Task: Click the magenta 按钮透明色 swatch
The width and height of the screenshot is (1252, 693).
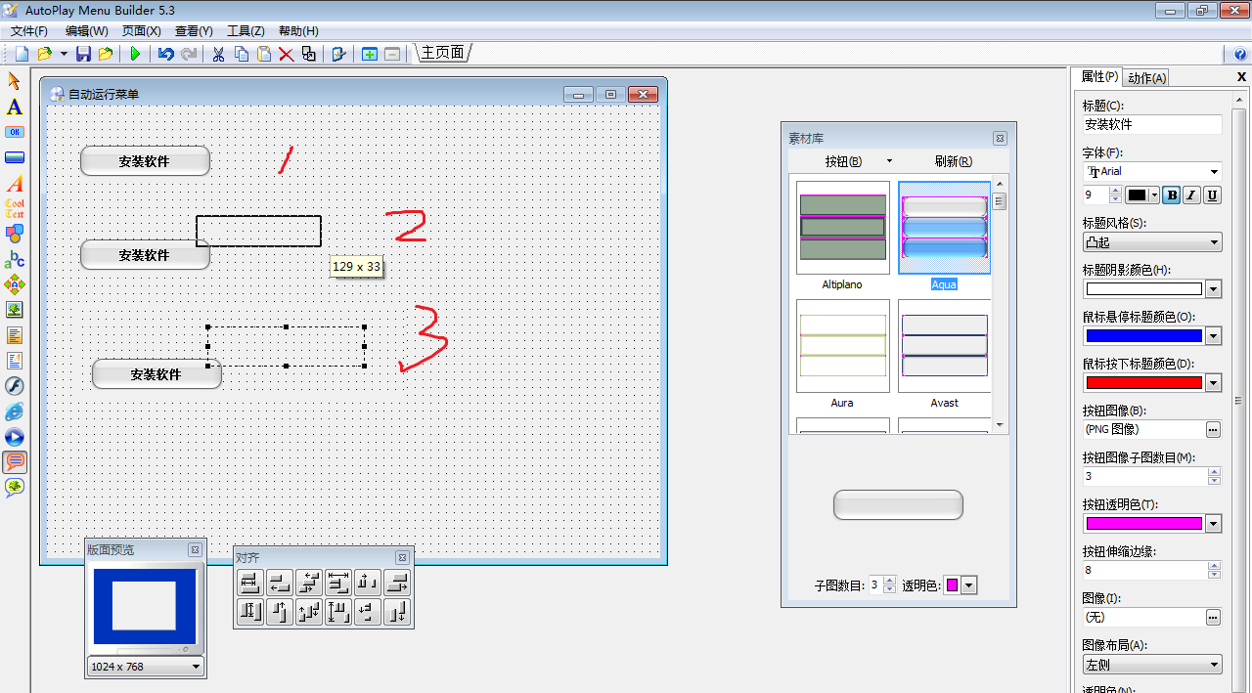Action: coord(1143,524)
